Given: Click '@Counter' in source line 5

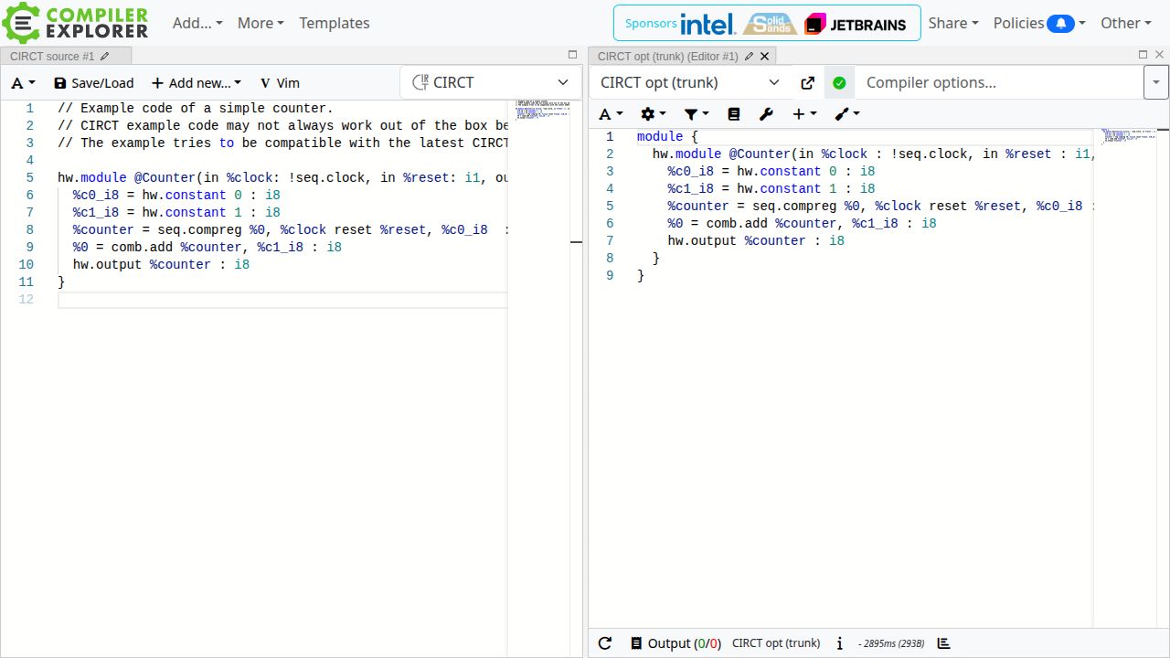Looking at the screenshot, I should click(165, 178).
